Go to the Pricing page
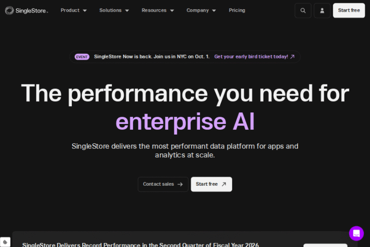This screenshot has height=247, width=370. coord(237,10)
